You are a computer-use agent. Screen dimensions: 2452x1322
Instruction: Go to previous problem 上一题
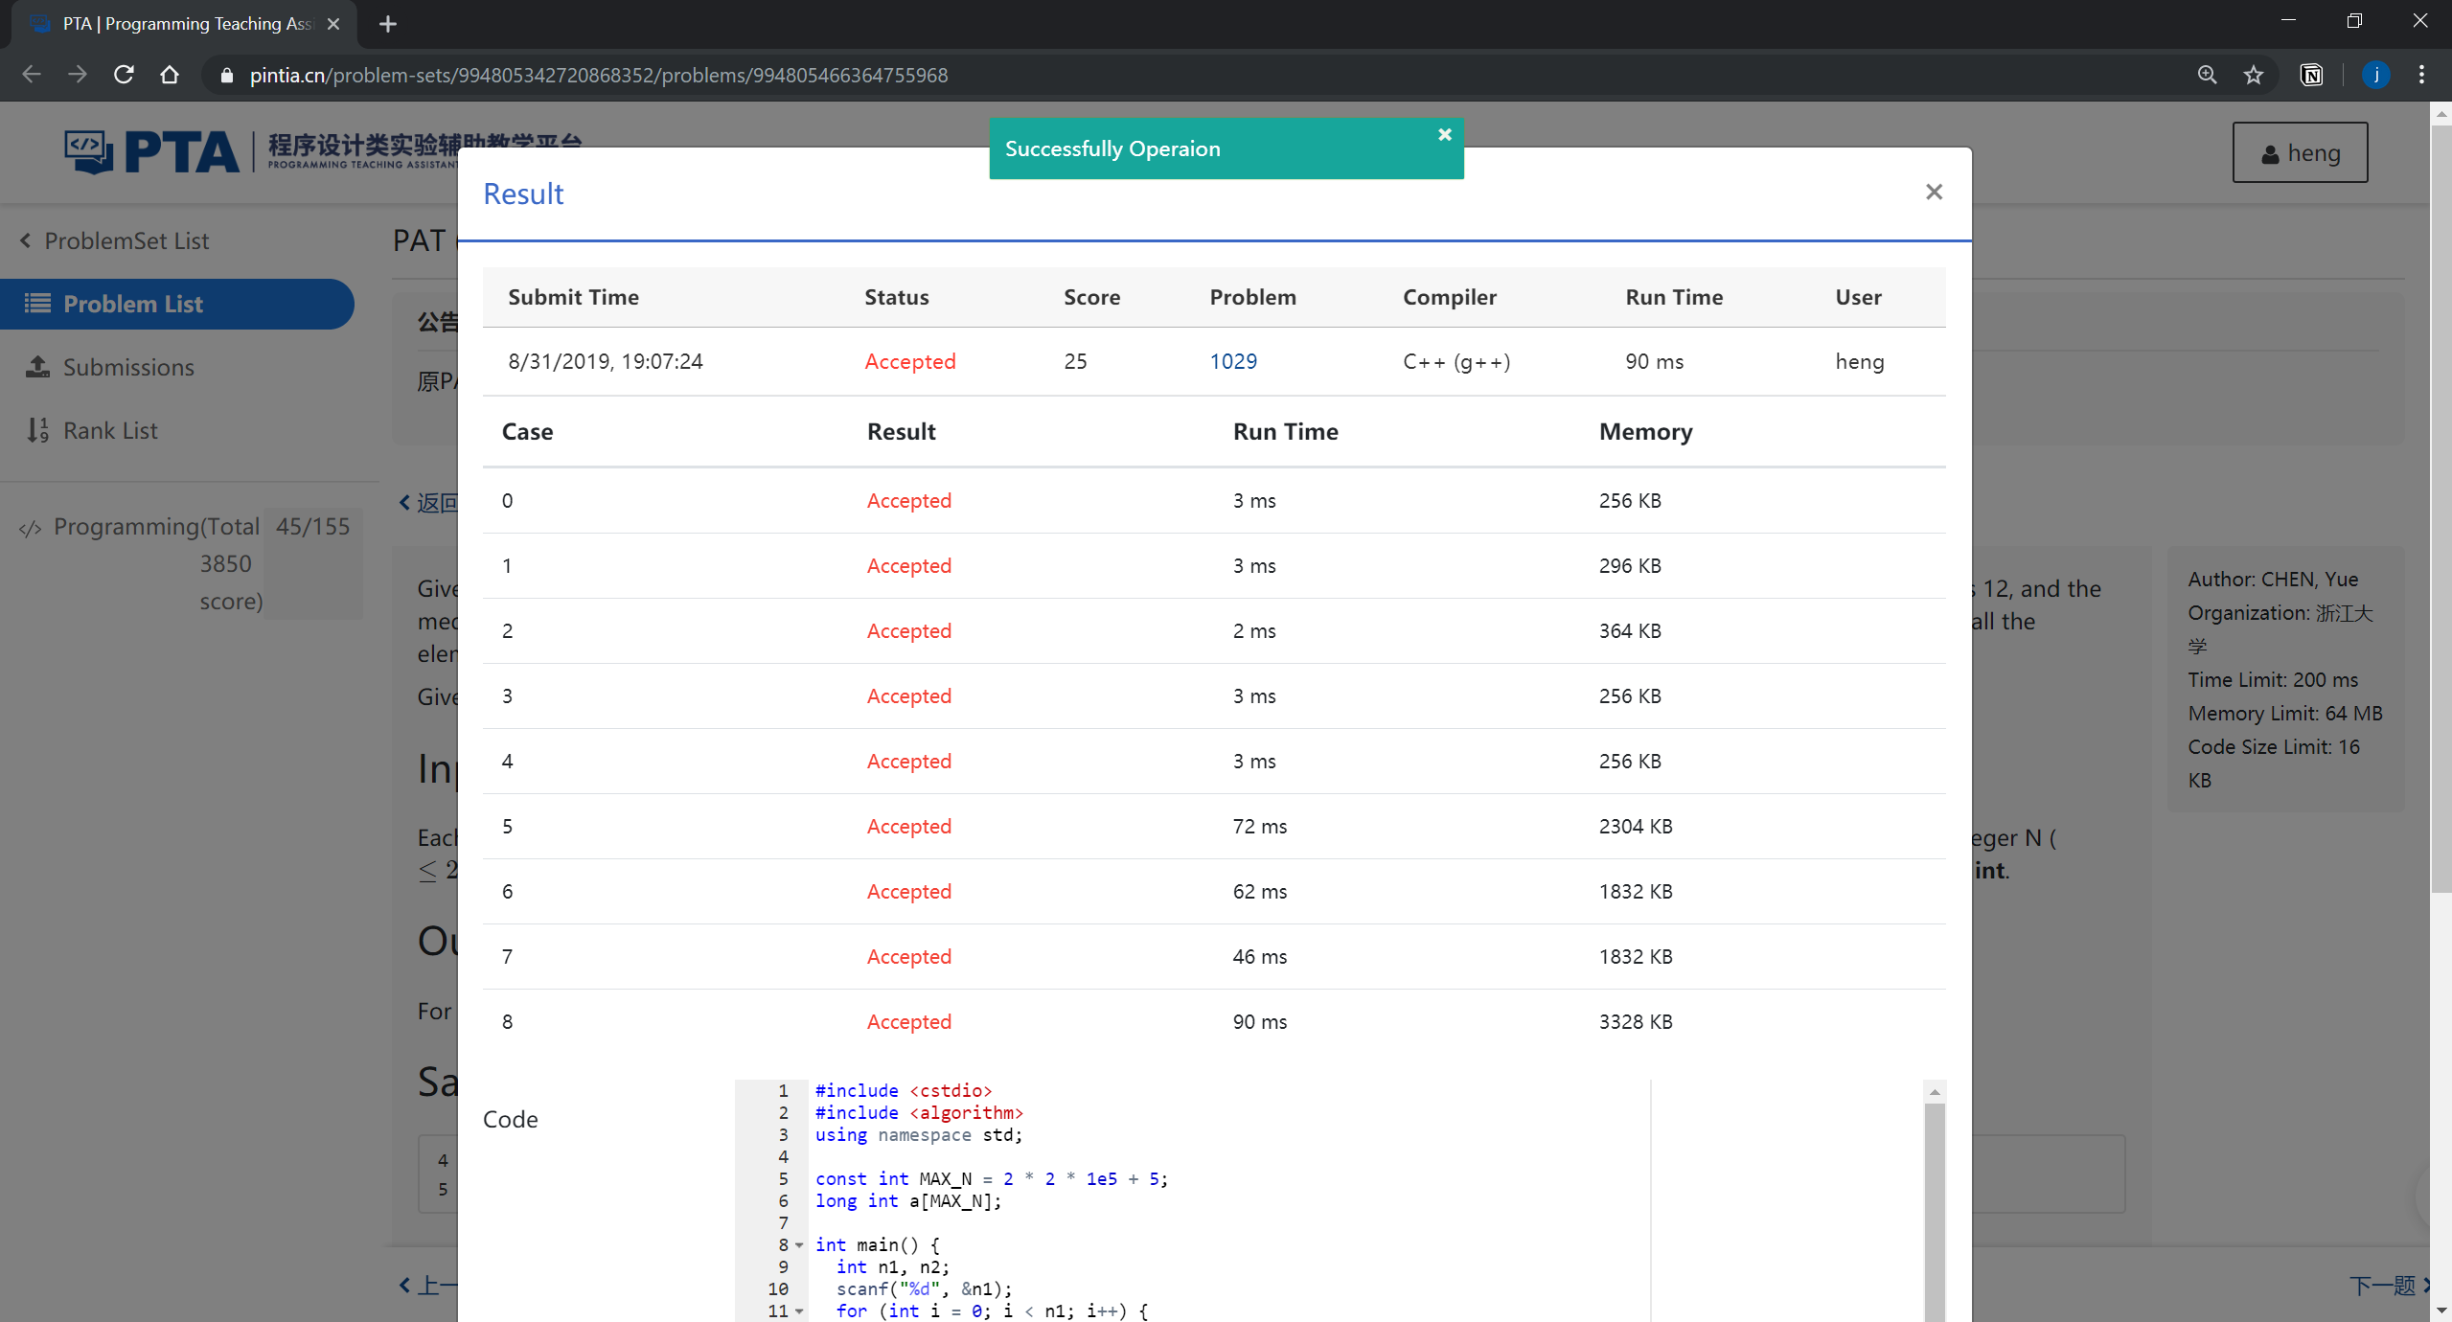tap(427, 1285)
